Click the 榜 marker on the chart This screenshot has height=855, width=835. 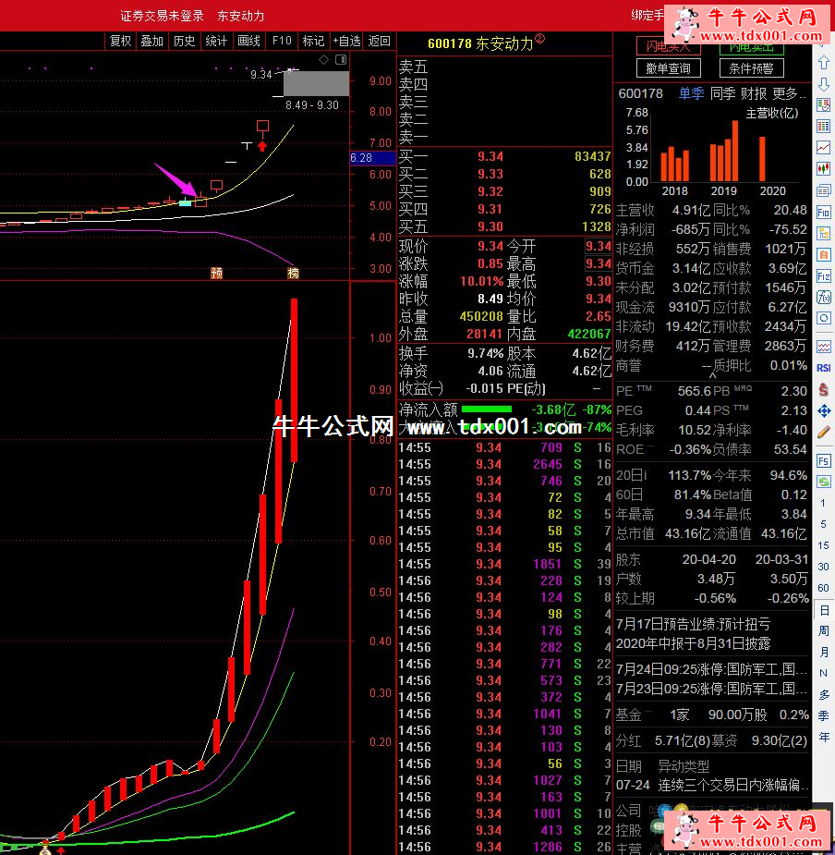[293, 273]
